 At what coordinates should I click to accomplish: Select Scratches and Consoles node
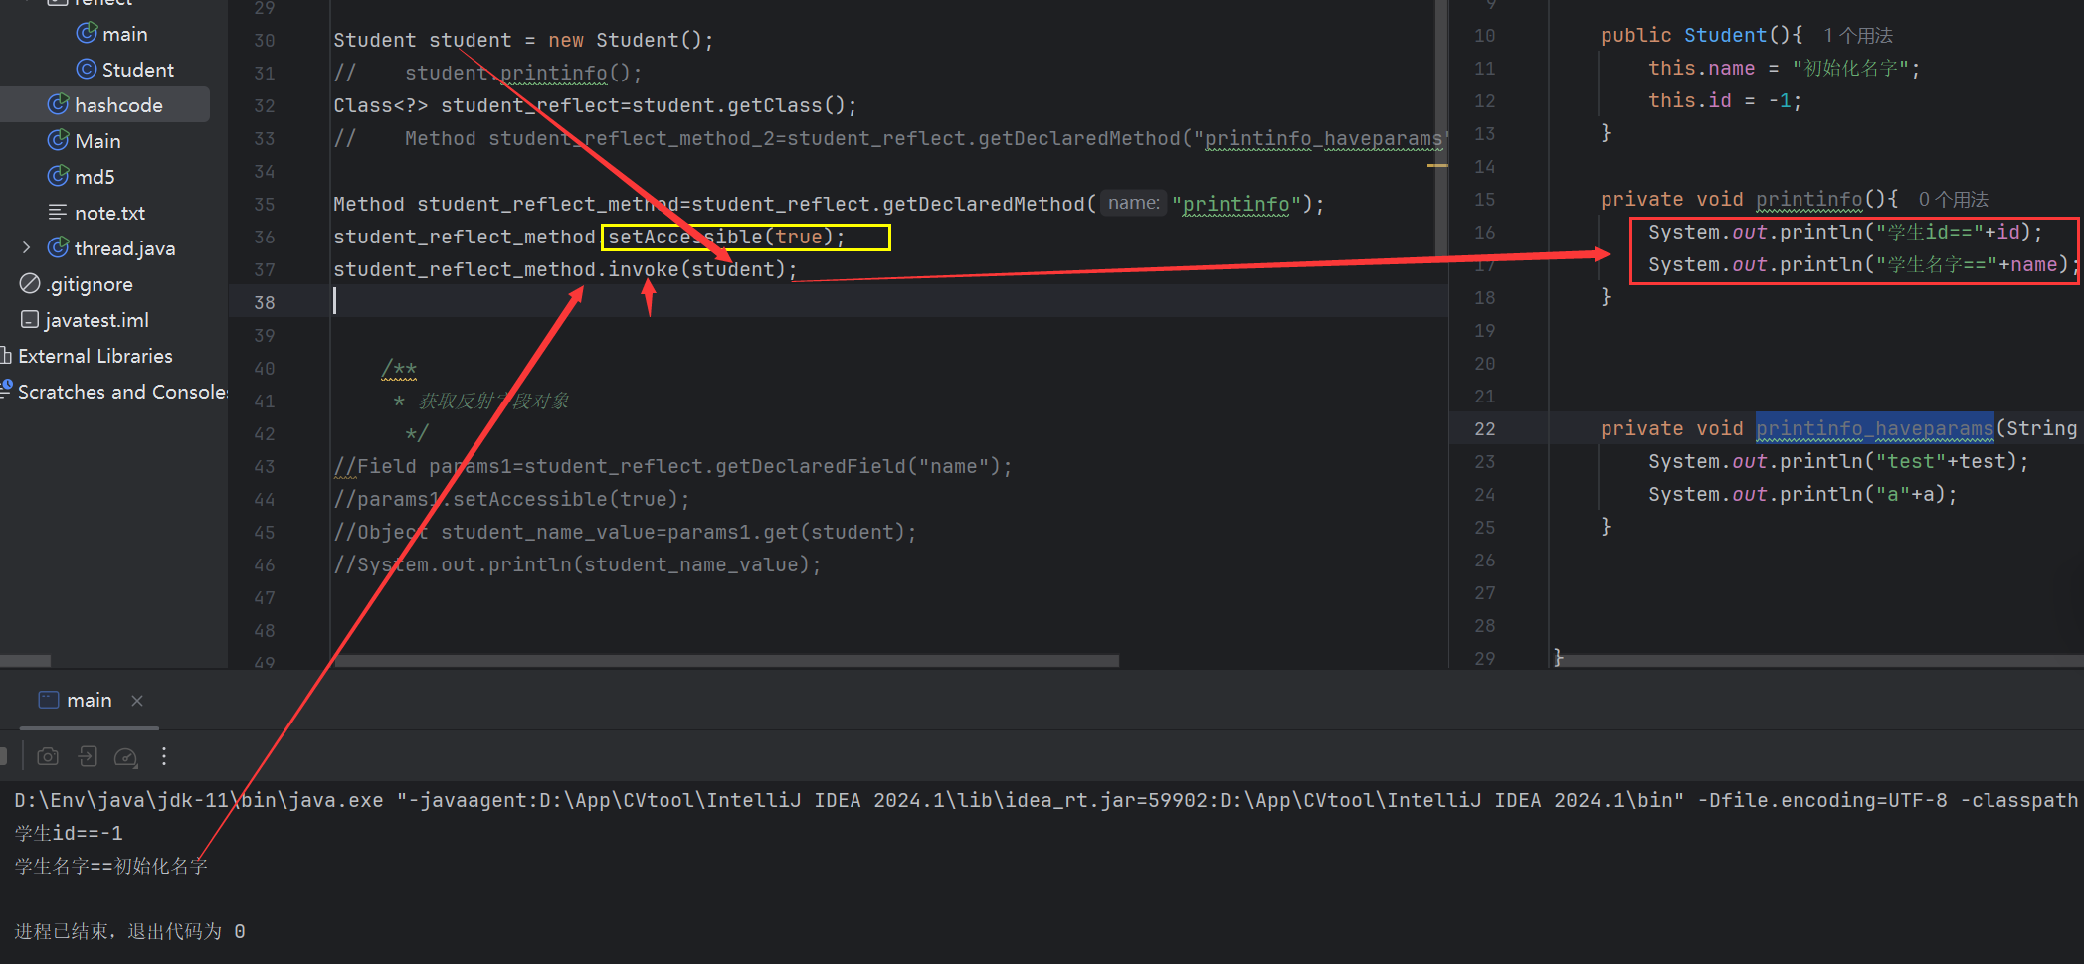[121, 392]
